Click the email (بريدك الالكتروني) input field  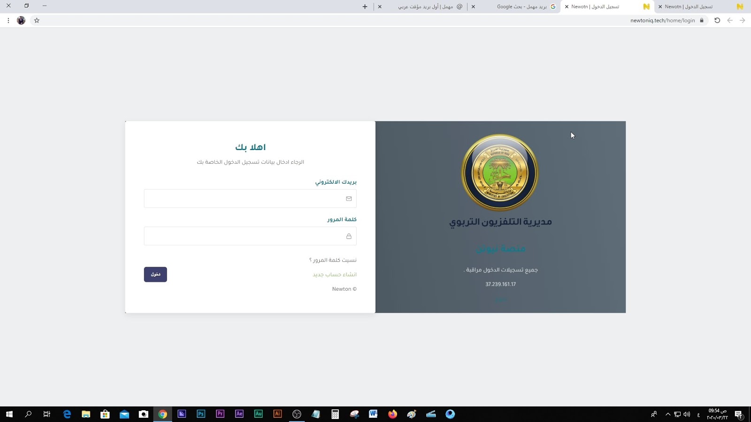click(250, 198)
